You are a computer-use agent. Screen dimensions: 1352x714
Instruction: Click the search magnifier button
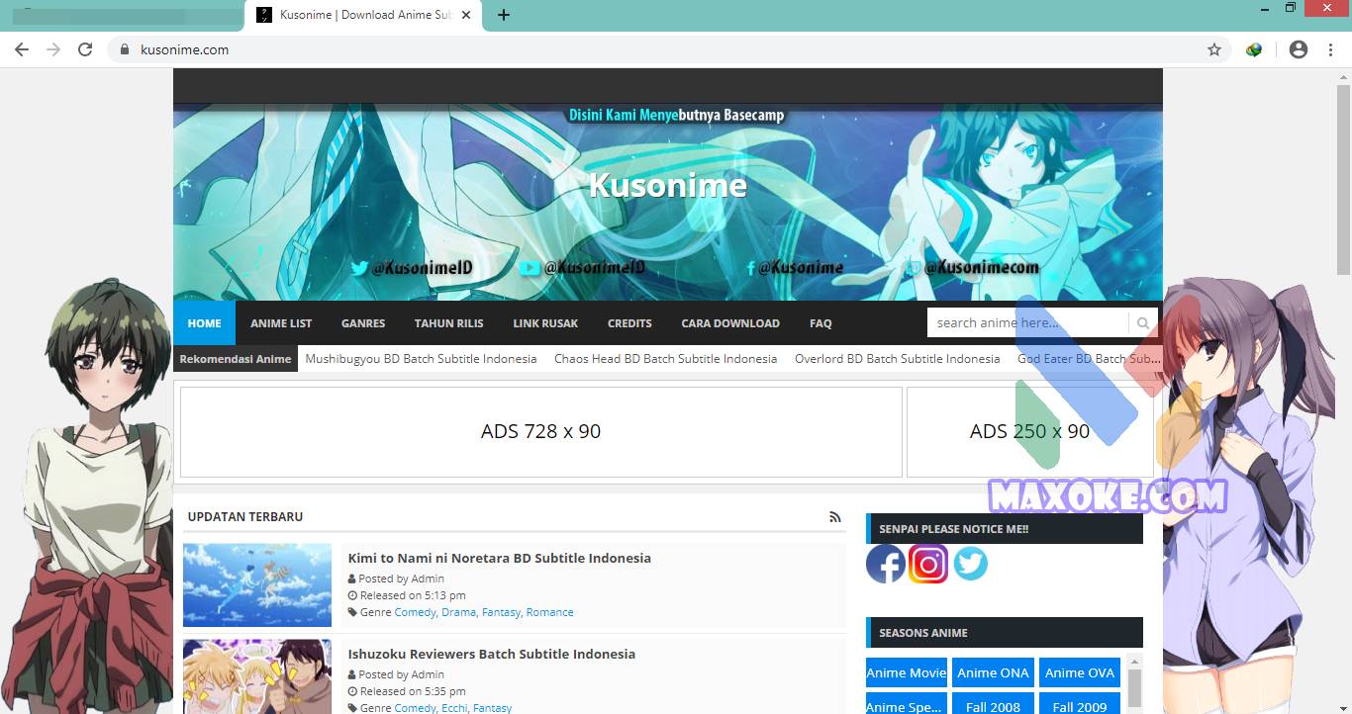(1143, 323)
